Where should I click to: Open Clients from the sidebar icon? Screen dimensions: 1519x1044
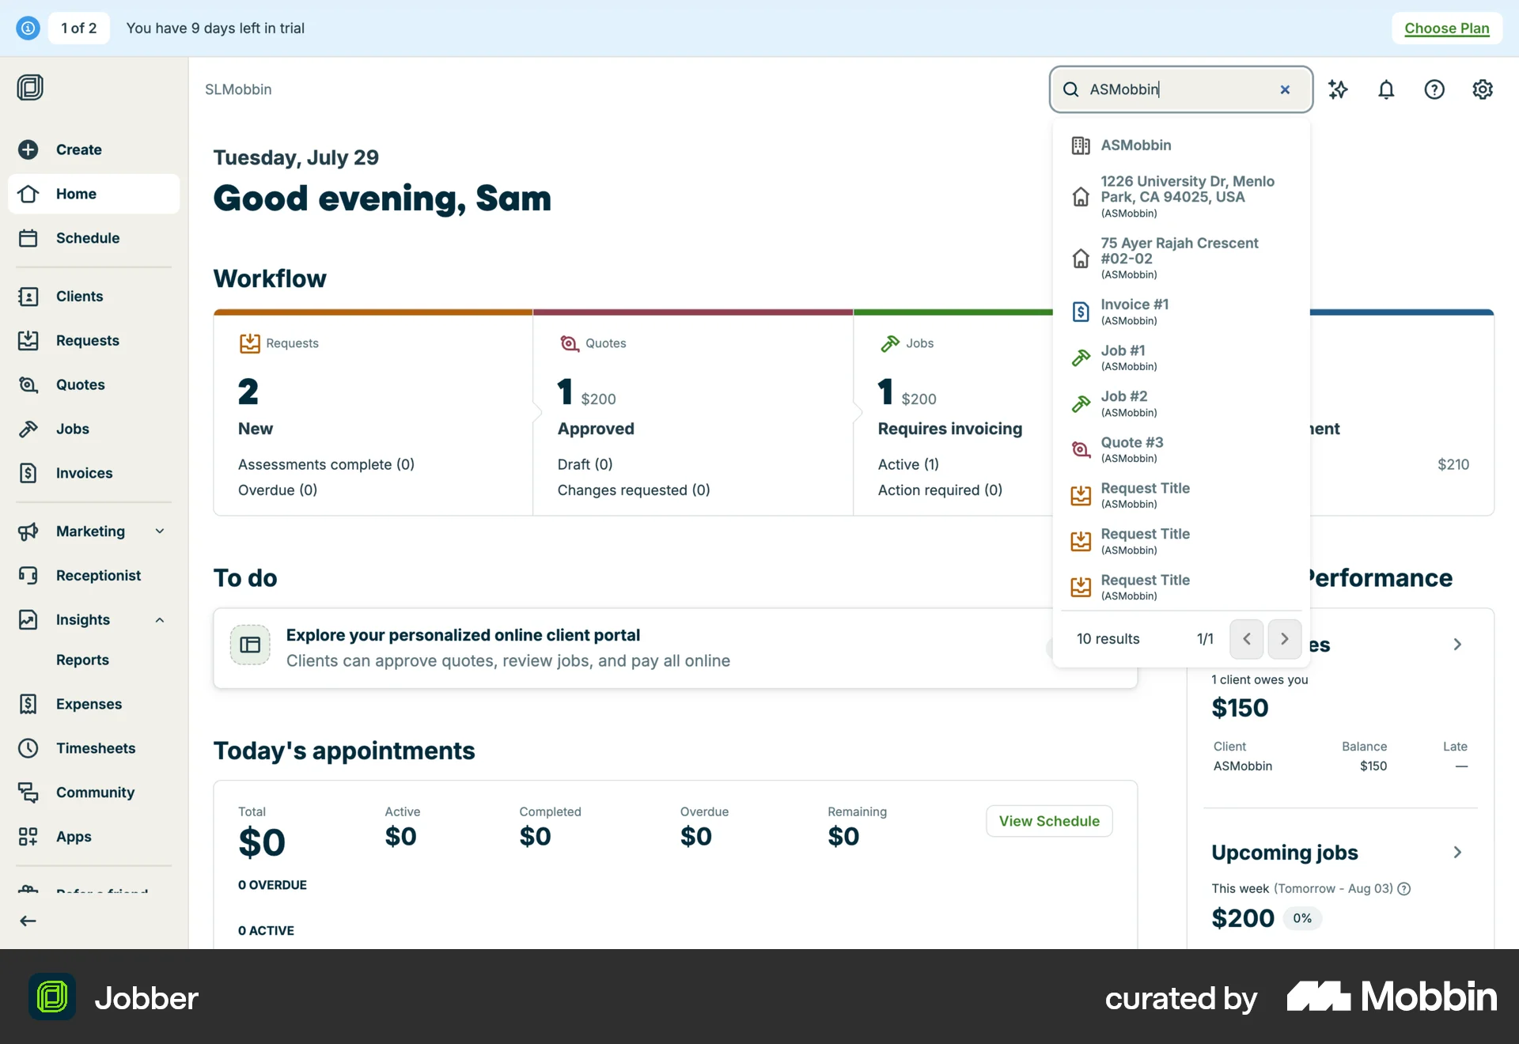pyautogui.click(x=28, y=296)
